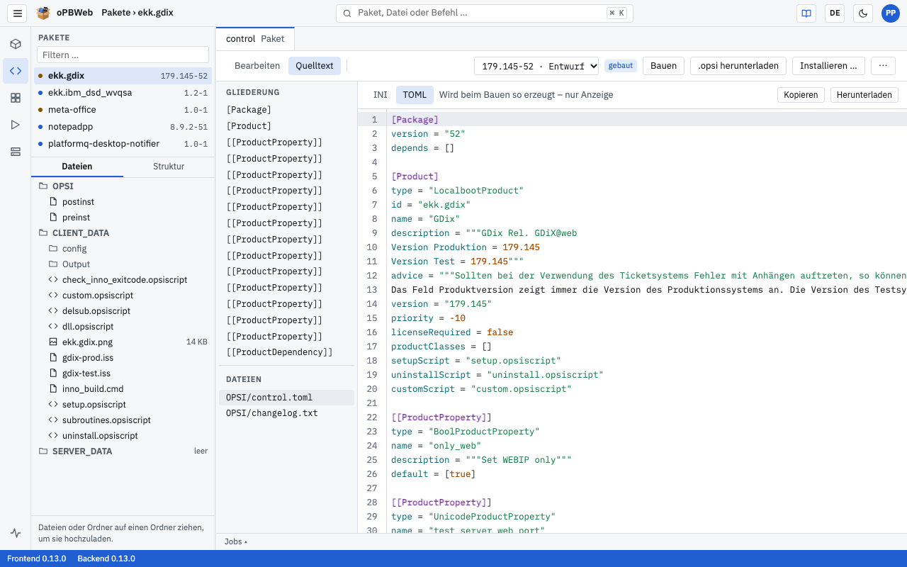Open the activity monitor icon at sidebar bottom

16,533
